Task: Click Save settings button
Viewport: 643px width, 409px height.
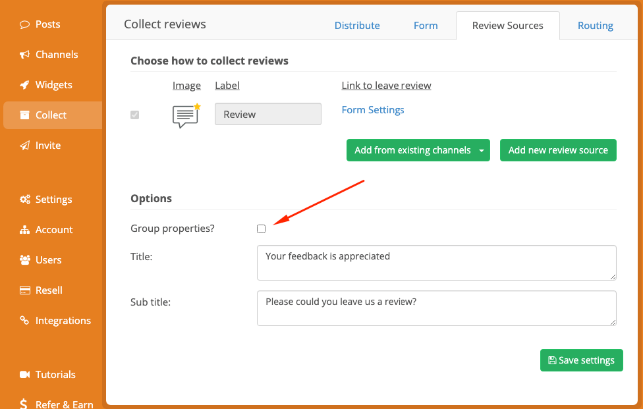Action: pyautogui.click(x=582, y=360)
